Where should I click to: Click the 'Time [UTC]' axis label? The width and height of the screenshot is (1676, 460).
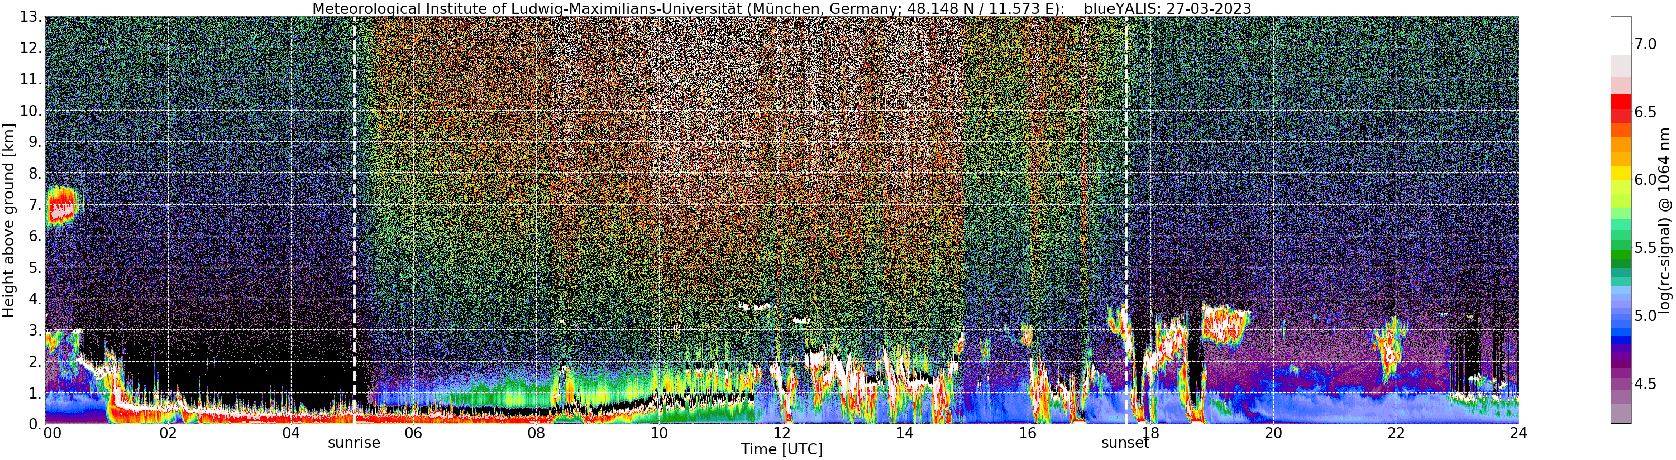tap(781, 449)
